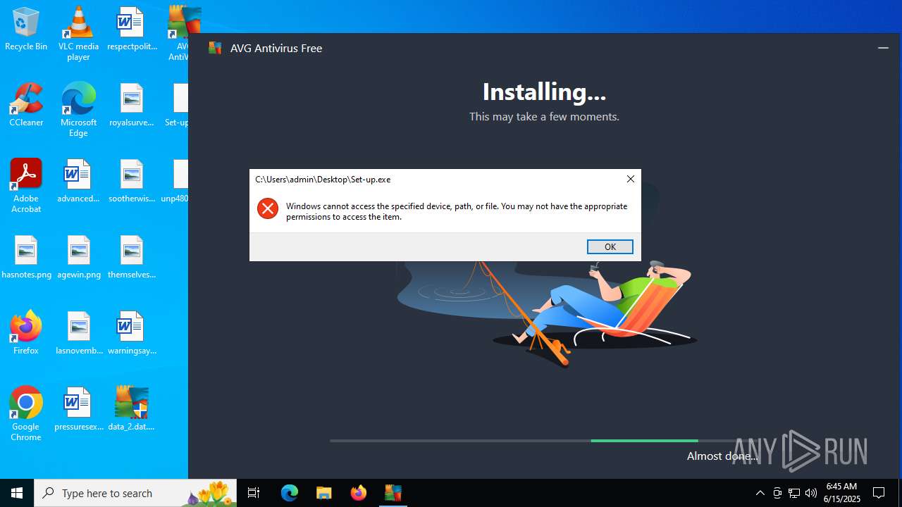This screenshot has height=507, width=902.
Task: Click AVG installer taskbar button
Action: (393, 493)
